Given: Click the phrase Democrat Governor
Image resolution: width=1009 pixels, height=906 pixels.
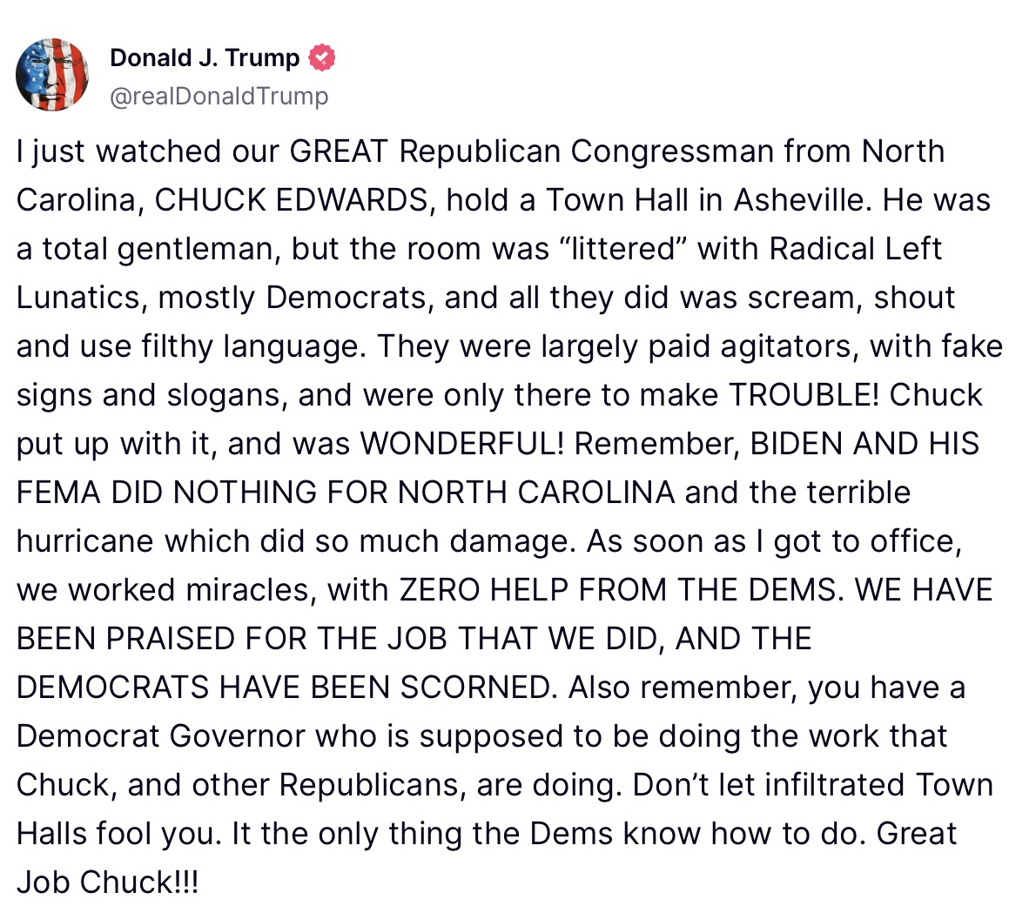Looking at the screenshot, I should [x=161, y=736].
